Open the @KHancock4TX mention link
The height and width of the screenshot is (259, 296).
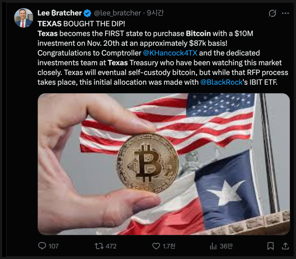tap(170, 53)
